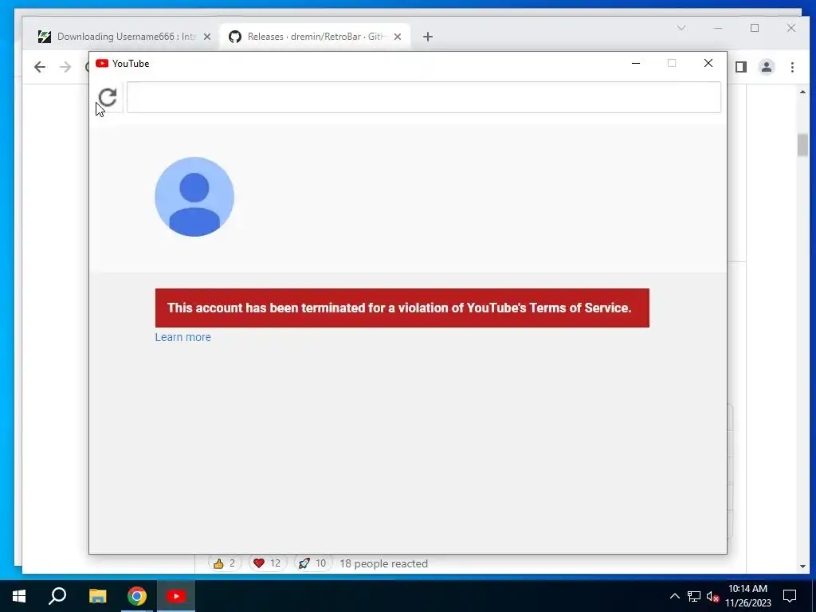This screenshot has height=612, width=816.
Task: Click the 18 people reacted text
Action: pos(383,563)
